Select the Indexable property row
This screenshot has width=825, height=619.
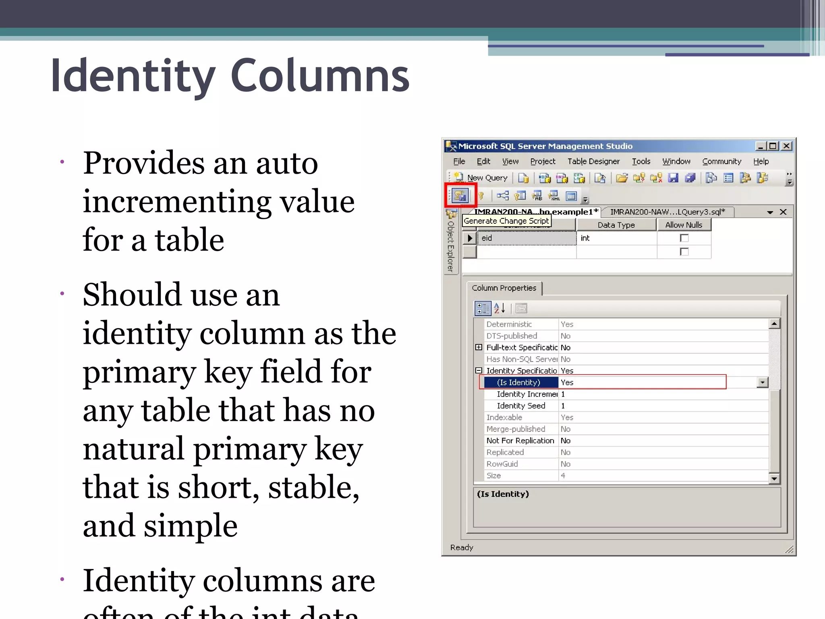pyautogui.click(x=626, y=418)
